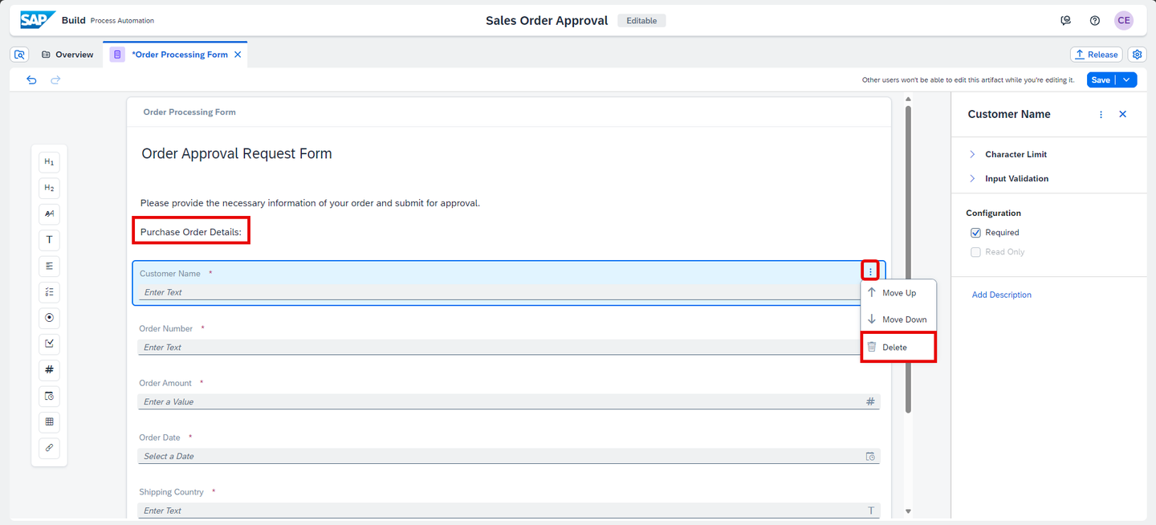Uncheck the Required checkbox
Screen dimensions: 1156x525
pos(975,233)
